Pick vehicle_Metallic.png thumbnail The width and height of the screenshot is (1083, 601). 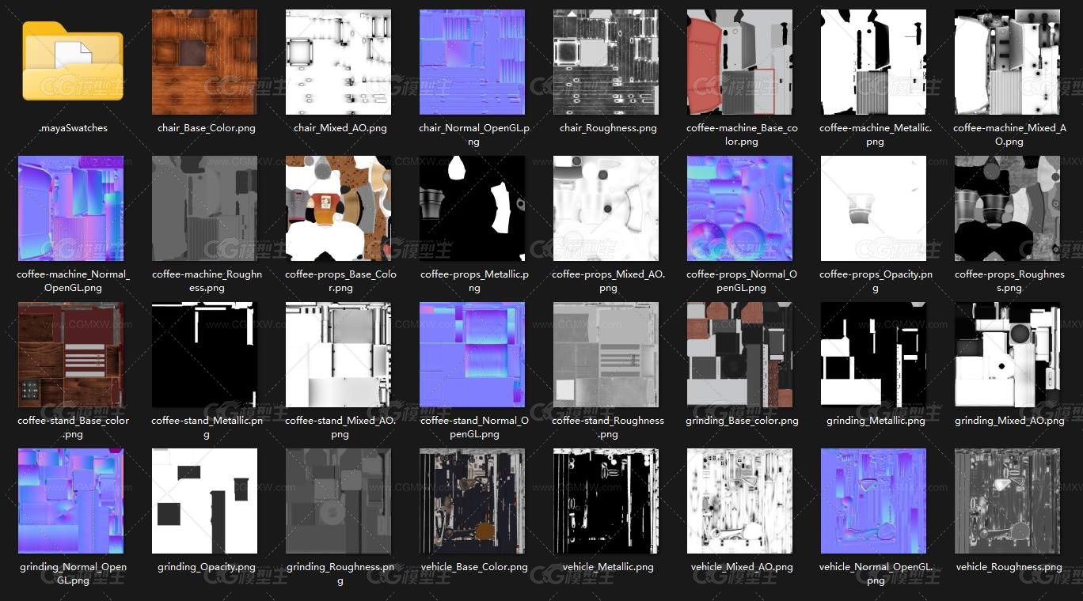coord(606,501)
